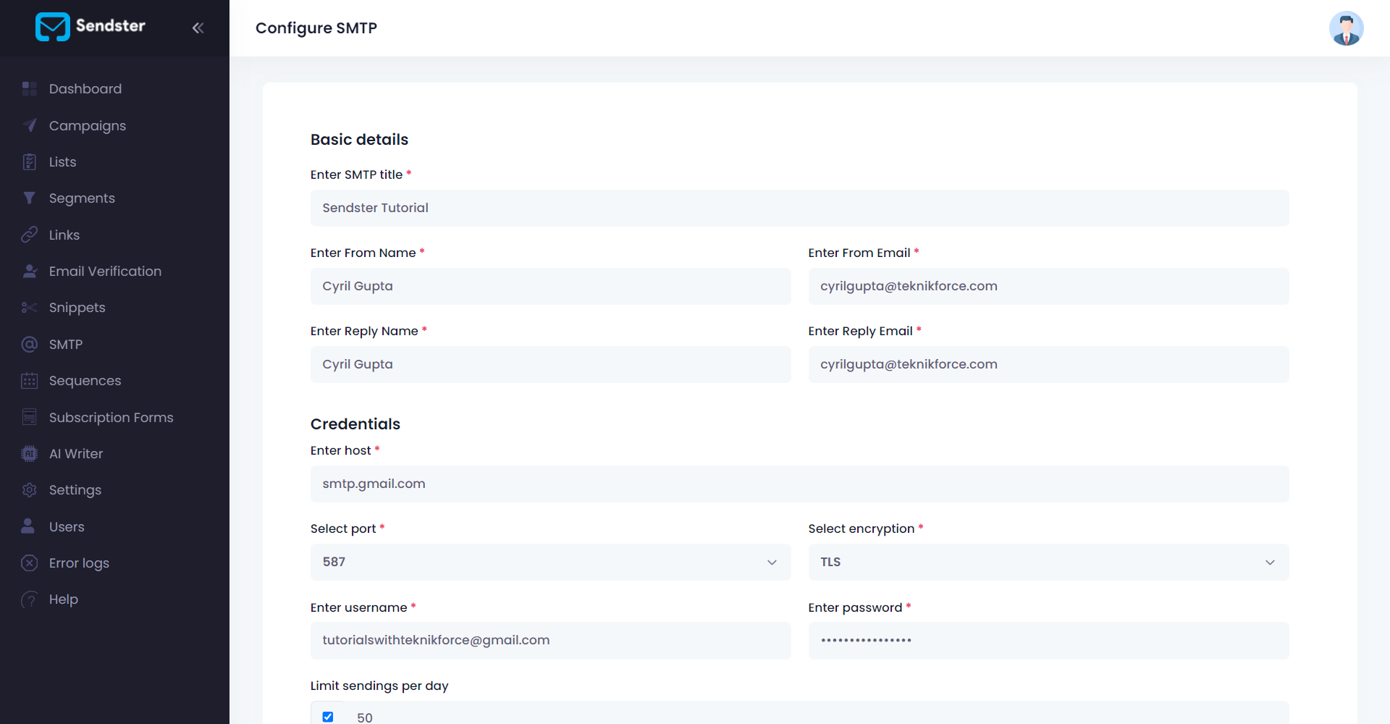The width and height of the screenshot is (1390, 724).
Task: Click the Sendster logo link
Action: coord(90,27)
